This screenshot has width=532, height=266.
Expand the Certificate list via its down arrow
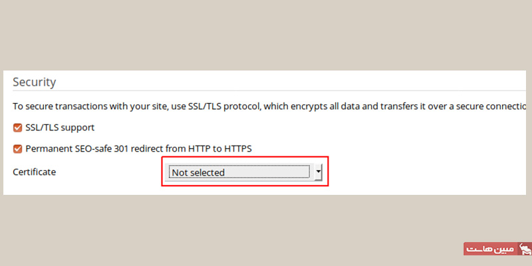pyautogui.click(x=319, y=172)
